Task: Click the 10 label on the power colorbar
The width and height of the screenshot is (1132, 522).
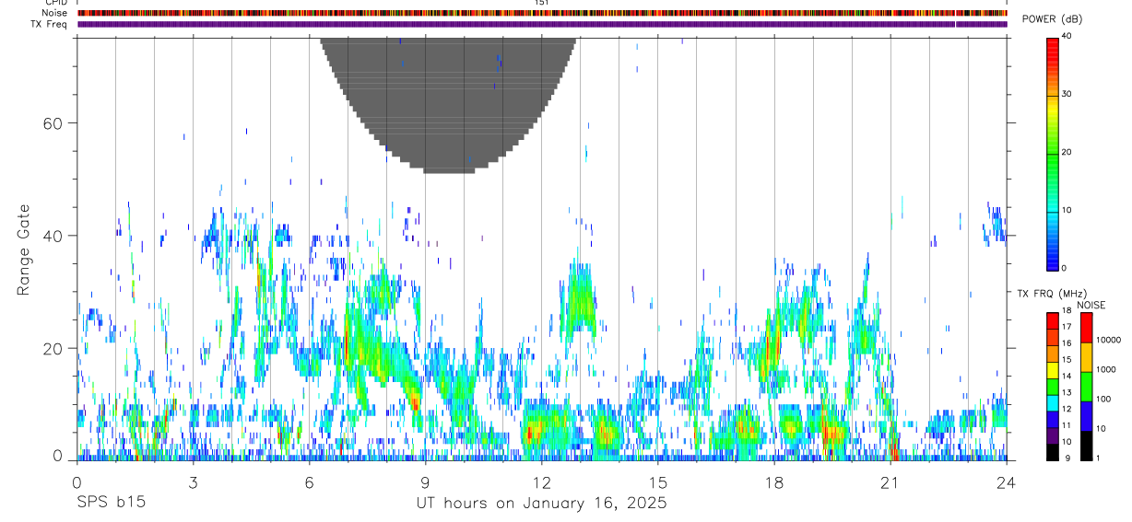Action: [x=1067, y=210]
